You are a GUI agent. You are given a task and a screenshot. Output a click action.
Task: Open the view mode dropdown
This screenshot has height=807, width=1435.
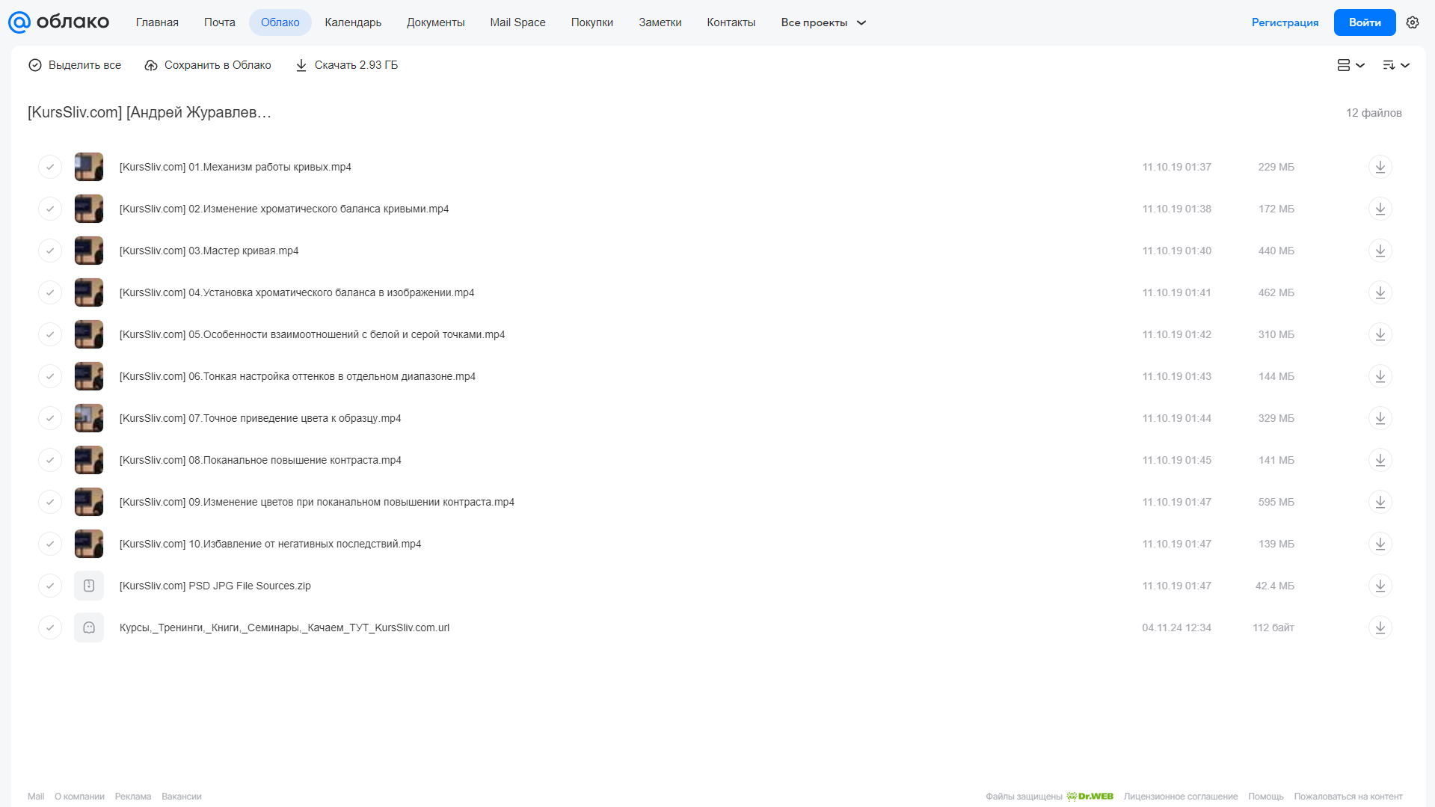point(1351,65)
